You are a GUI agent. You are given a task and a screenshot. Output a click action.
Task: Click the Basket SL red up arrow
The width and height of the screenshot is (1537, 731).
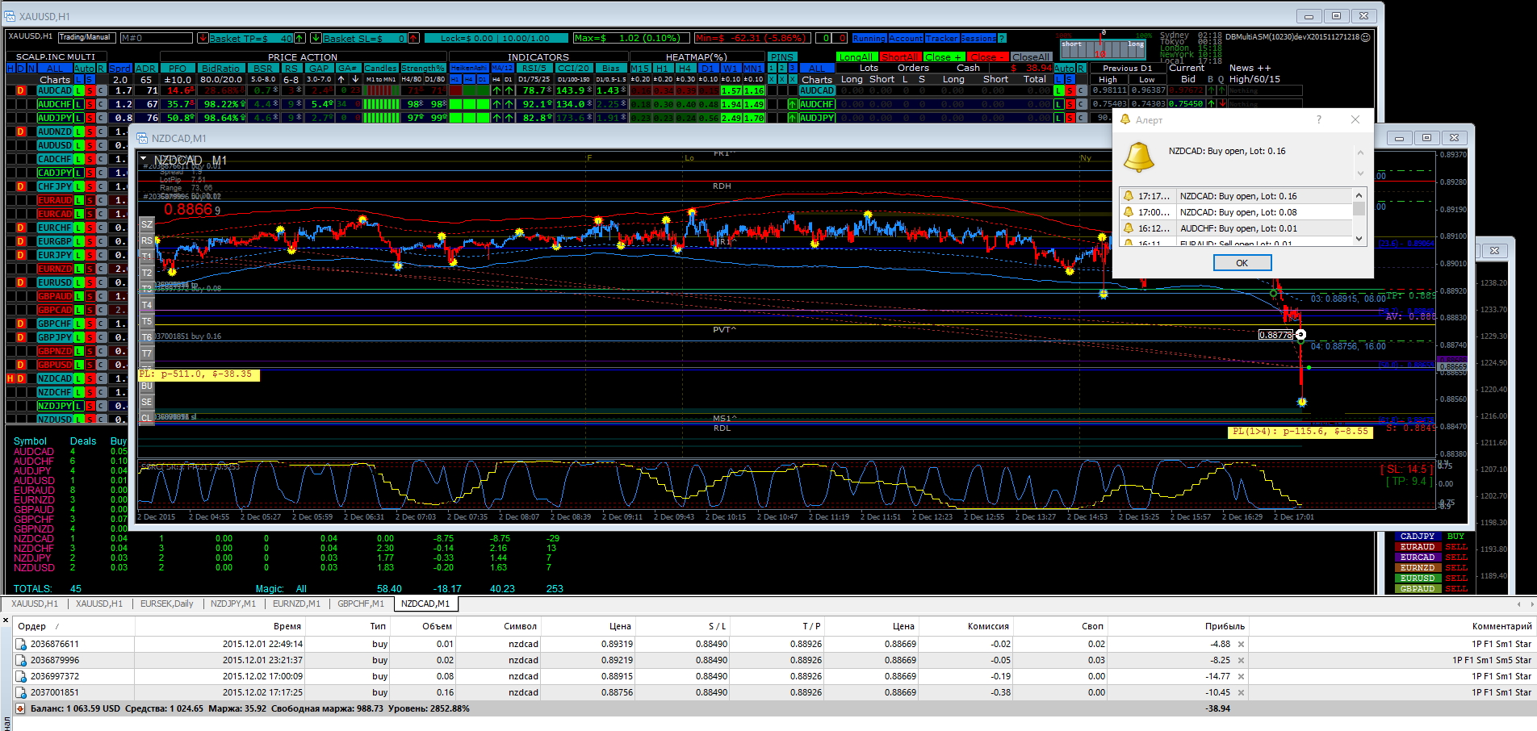[413, 38]
